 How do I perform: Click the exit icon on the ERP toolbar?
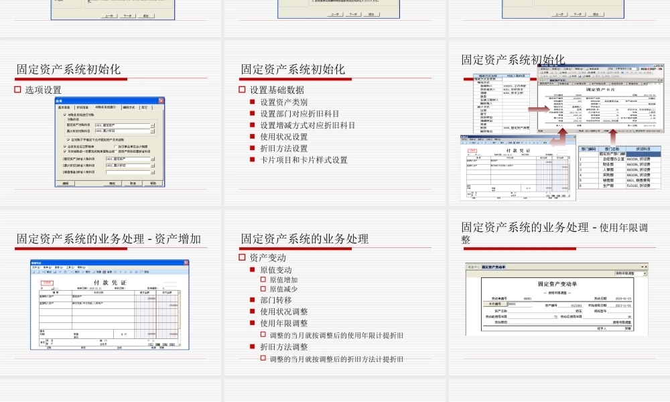[x=649, y=73]
